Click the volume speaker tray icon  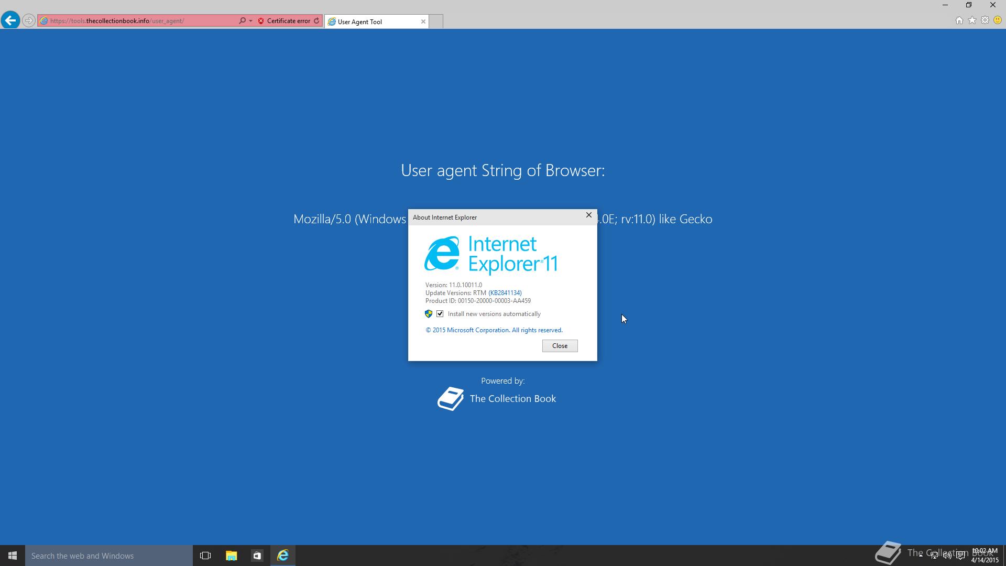coord(947,556)
